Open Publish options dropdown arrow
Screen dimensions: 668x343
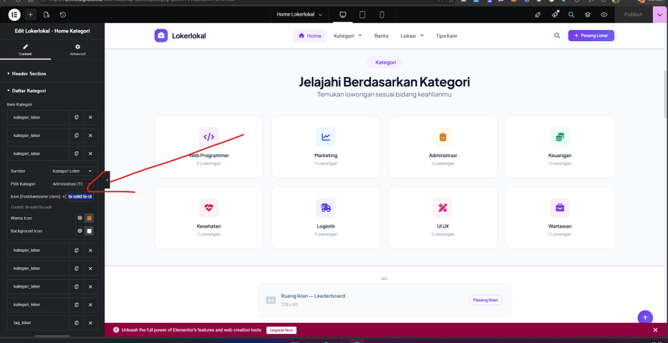coord(659,14)
